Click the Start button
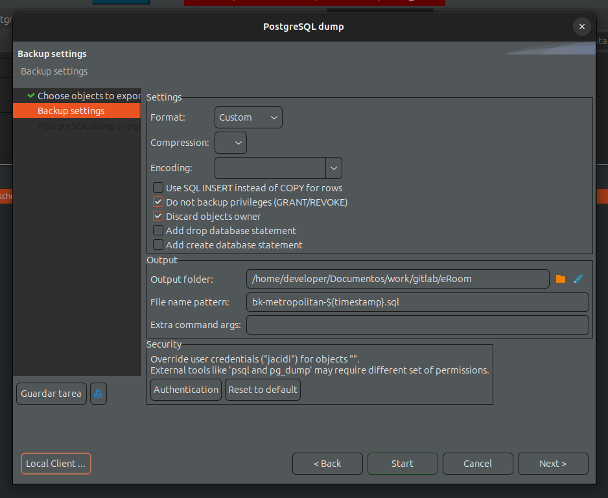Image resolution: width=608 pixels, height=498 pixels. (x=402, y=464)
